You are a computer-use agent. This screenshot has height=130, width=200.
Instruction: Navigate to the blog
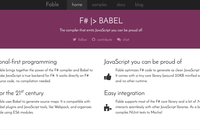139,5
